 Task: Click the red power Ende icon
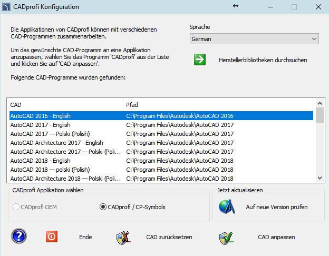point(52,237)
